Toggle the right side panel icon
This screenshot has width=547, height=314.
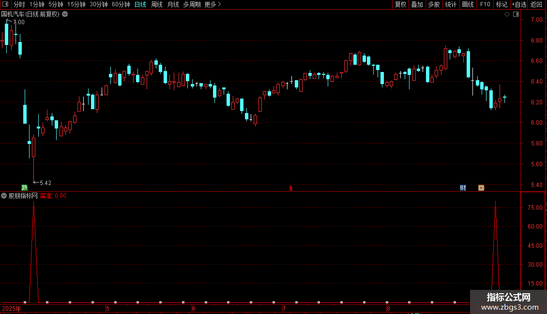(x=516, y=14)
